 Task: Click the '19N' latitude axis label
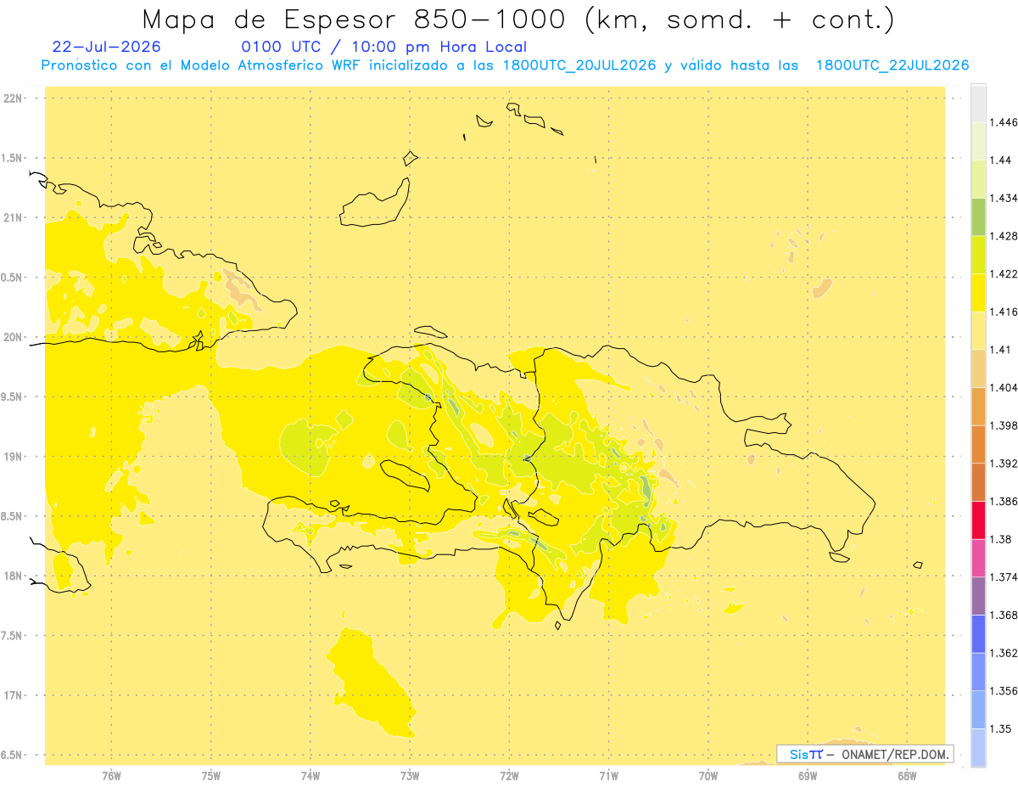tap(12, 457)
